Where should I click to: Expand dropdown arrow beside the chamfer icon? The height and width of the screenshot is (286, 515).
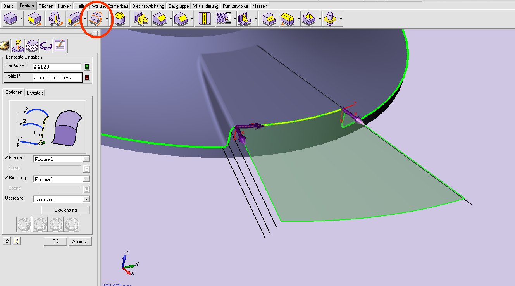coord(192,19)
